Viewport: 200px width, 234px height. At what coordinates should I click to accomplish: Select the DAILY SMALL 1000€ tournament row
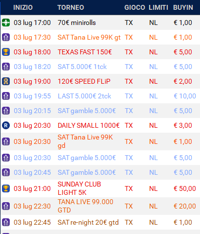pos(100,125)
